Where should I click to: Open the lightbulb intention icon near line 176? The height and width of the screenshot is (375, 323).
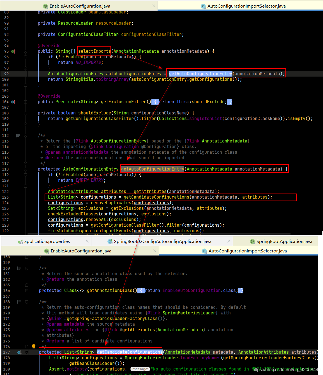click(x=33, y=346)
